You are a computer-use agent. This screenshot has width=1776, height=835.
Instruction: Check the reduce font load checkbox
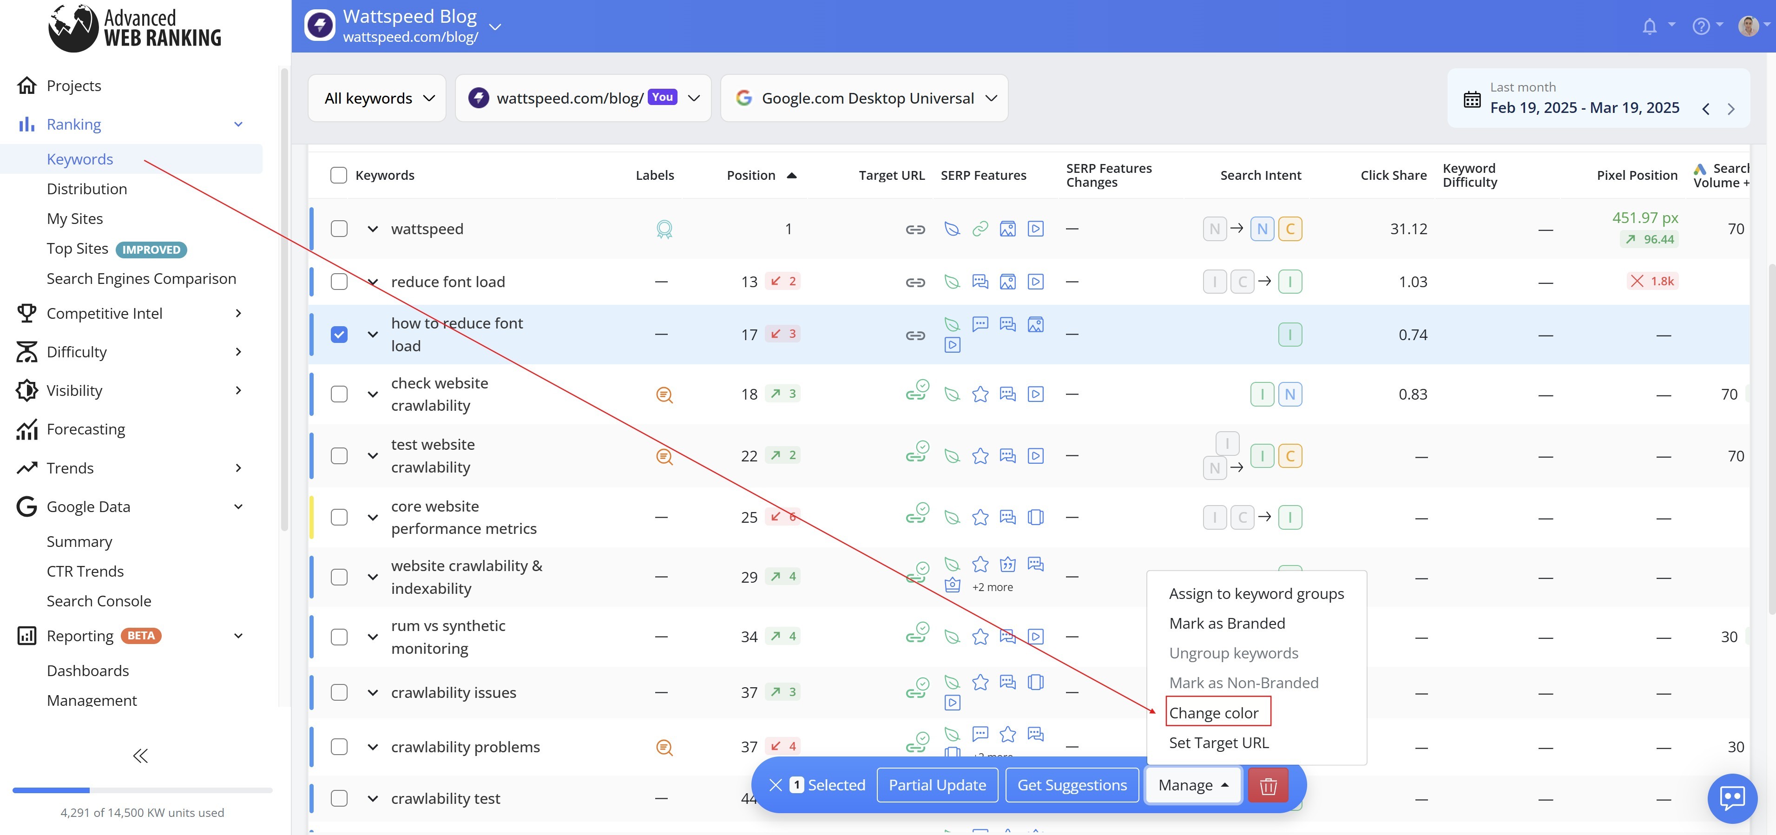pos(338,281)
